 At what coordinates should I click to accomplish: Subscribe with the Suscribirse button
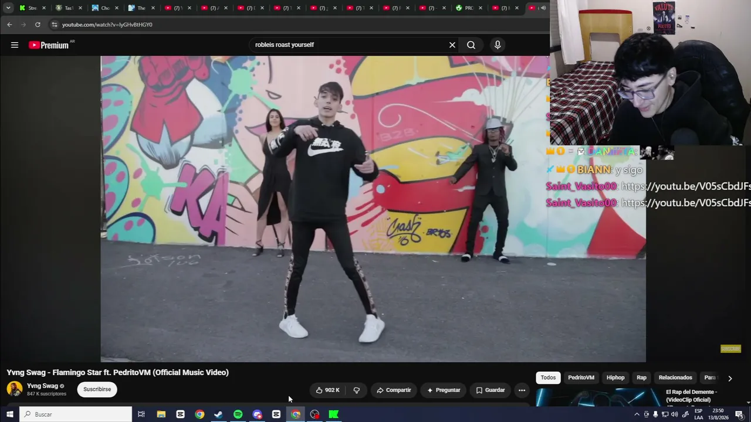click(x=97, y=389)
